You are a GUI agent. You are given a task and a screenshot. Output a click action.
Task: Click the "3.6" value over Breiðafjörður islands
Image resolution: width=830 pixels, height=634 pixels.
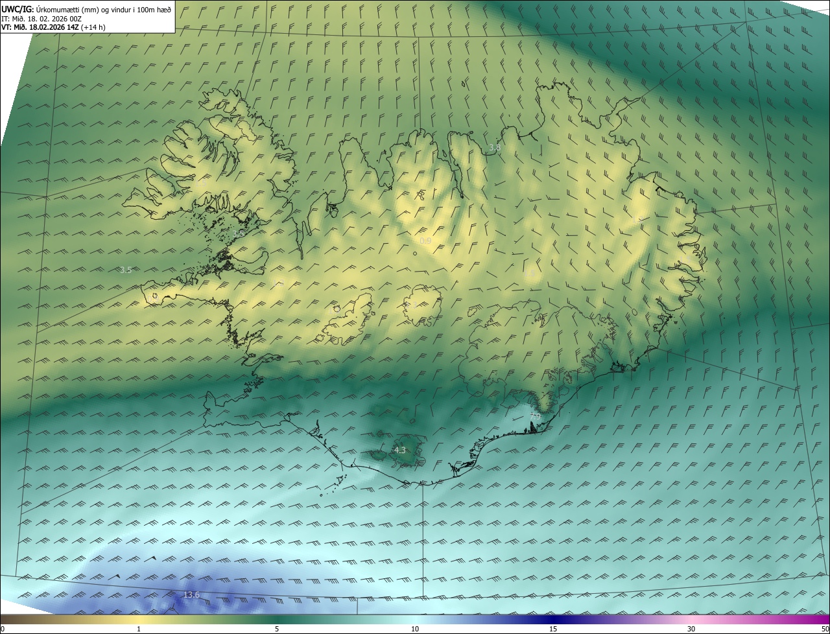click(238, 233)
